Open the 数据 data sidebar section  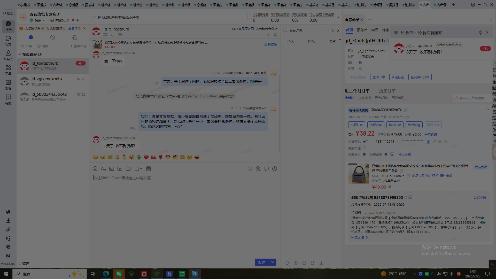click(x=8, y=85)
